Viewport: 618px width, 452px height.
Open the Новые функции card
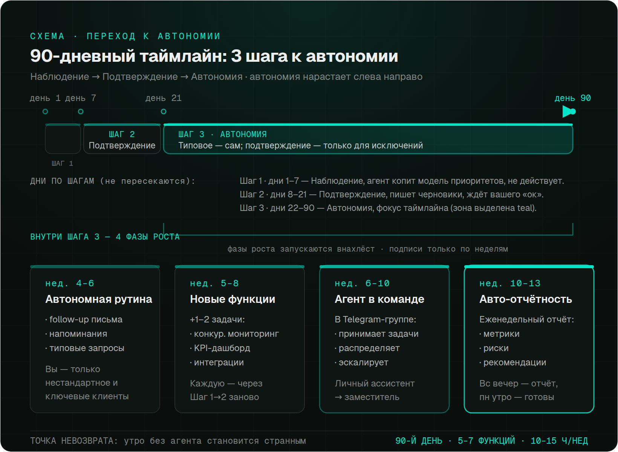tap(240, 339)
